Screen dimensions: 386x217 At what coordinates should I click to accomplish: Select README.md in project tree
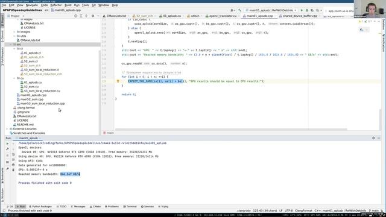[25, 125]
